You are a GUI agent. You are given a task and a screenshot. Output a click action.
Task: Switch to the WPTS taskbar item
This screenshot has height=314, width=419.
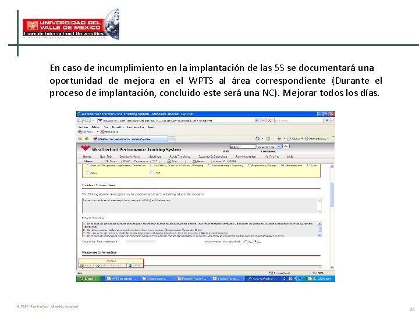click(x=122, y=279)
